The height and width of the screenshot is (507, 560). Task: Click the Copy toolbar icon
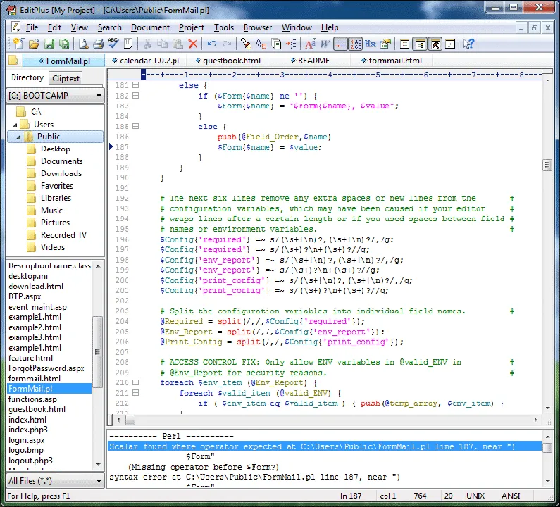(x=163, y=44)
